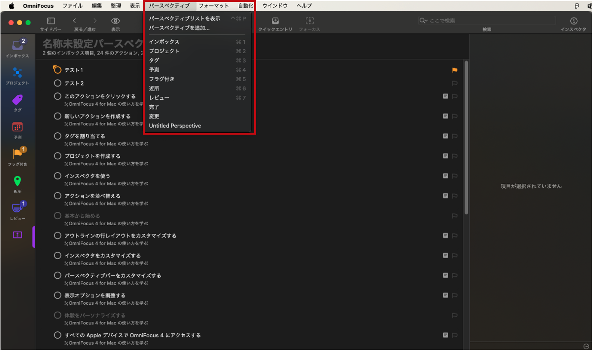
Task: Toggle the サイドバー toolbar button
Action: 51,21
